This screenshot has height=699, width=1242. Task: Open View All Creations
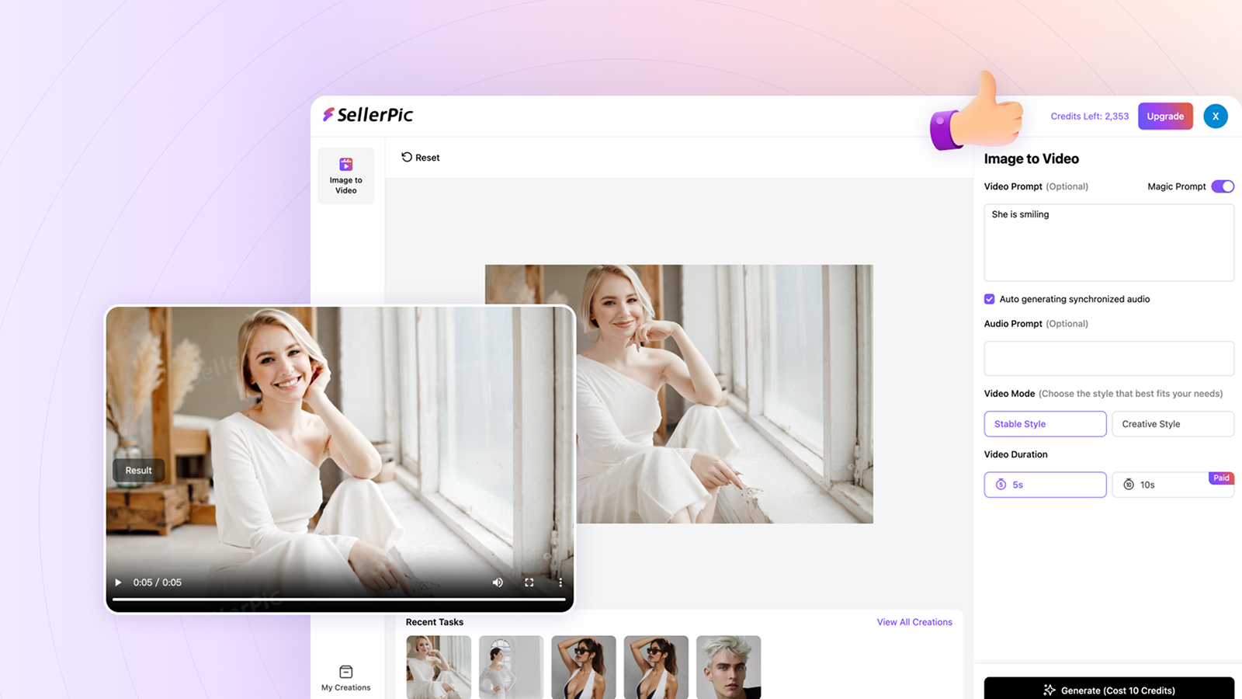point(914,621)
